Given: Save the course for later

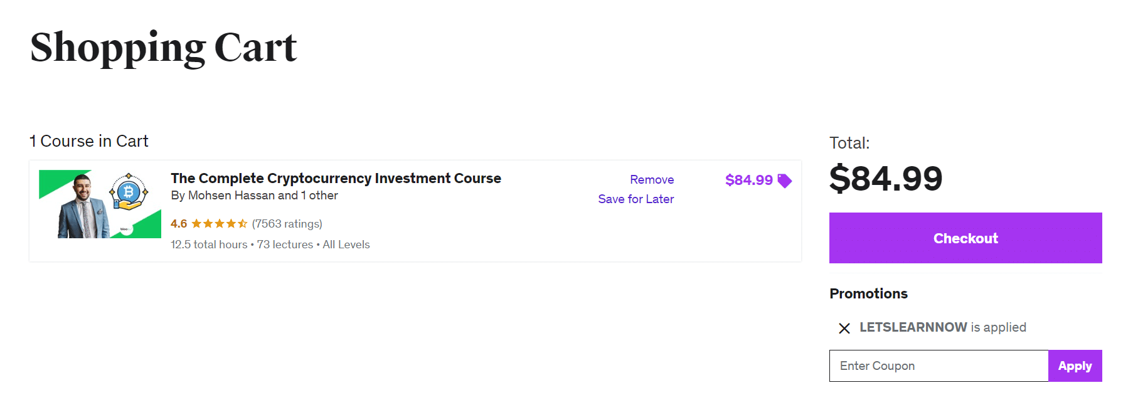Looking at the screenshot, I should tap(636, 199).
